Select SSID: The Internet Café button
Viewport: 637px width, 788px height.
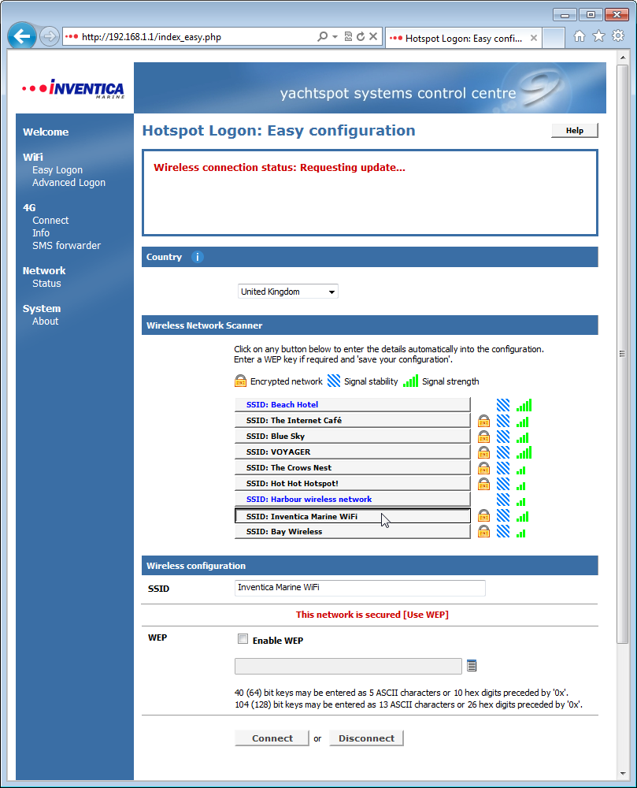(x=353, y=420)
